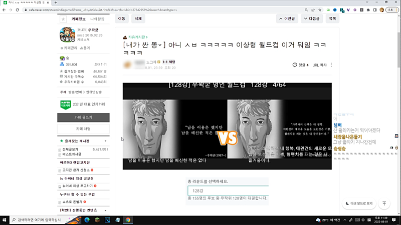Open 카페관리 gear settings
This screenshot has width=401, height=225.
(69, 48)
